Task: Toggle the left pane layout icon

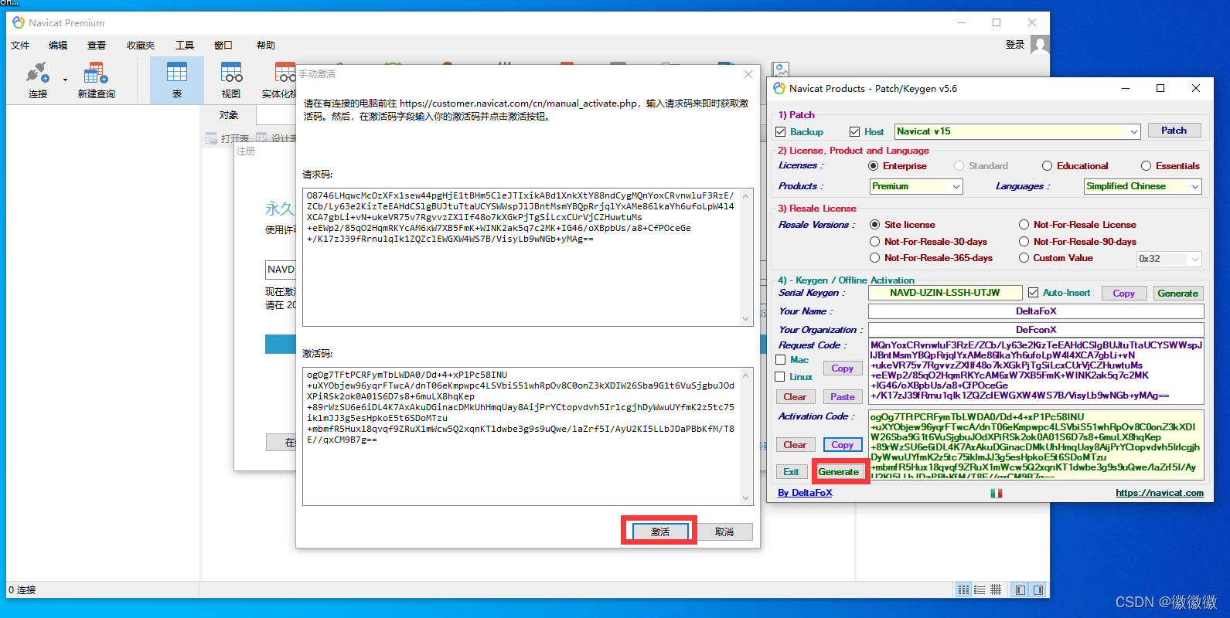Action: (1020, 589)
